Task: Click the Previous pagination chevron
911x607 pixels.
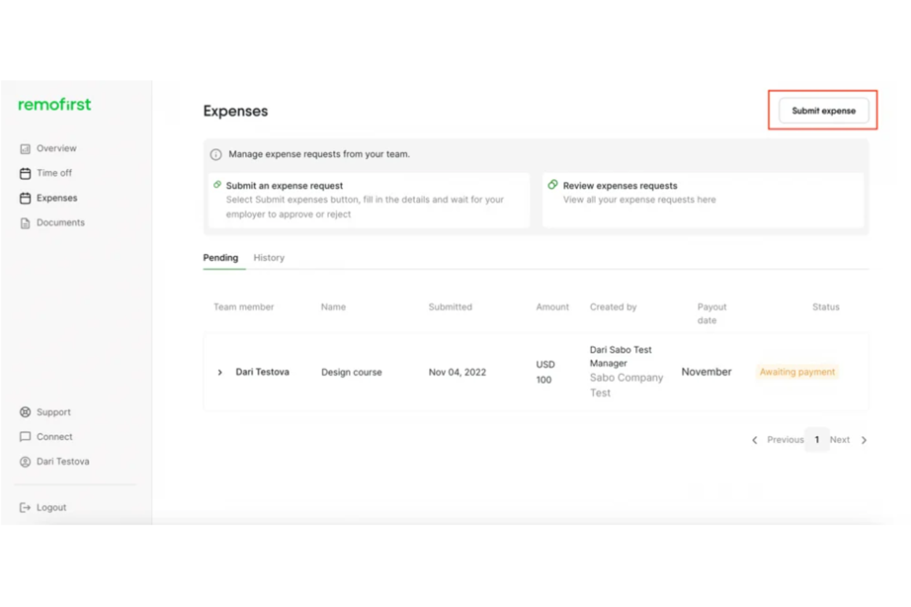Action: pyautogui.click(x=755, y=440)
